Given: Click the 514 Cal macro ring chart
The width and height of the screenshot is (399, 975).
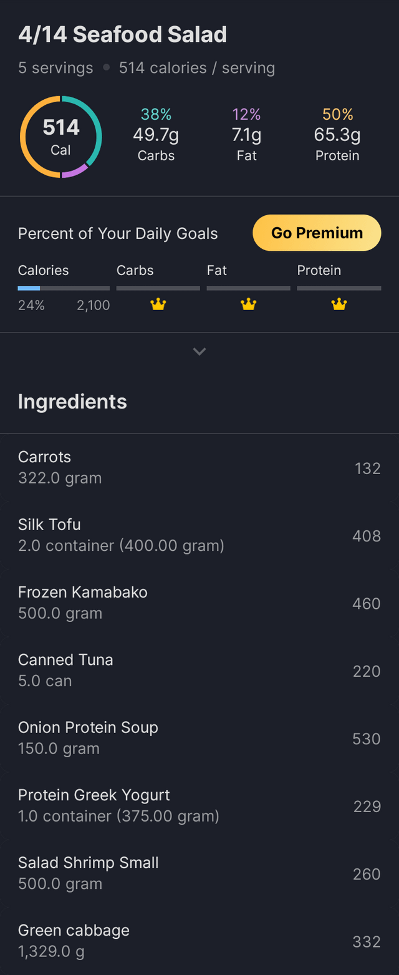Looking at the screenshot, I should click(x=61, y=137).
